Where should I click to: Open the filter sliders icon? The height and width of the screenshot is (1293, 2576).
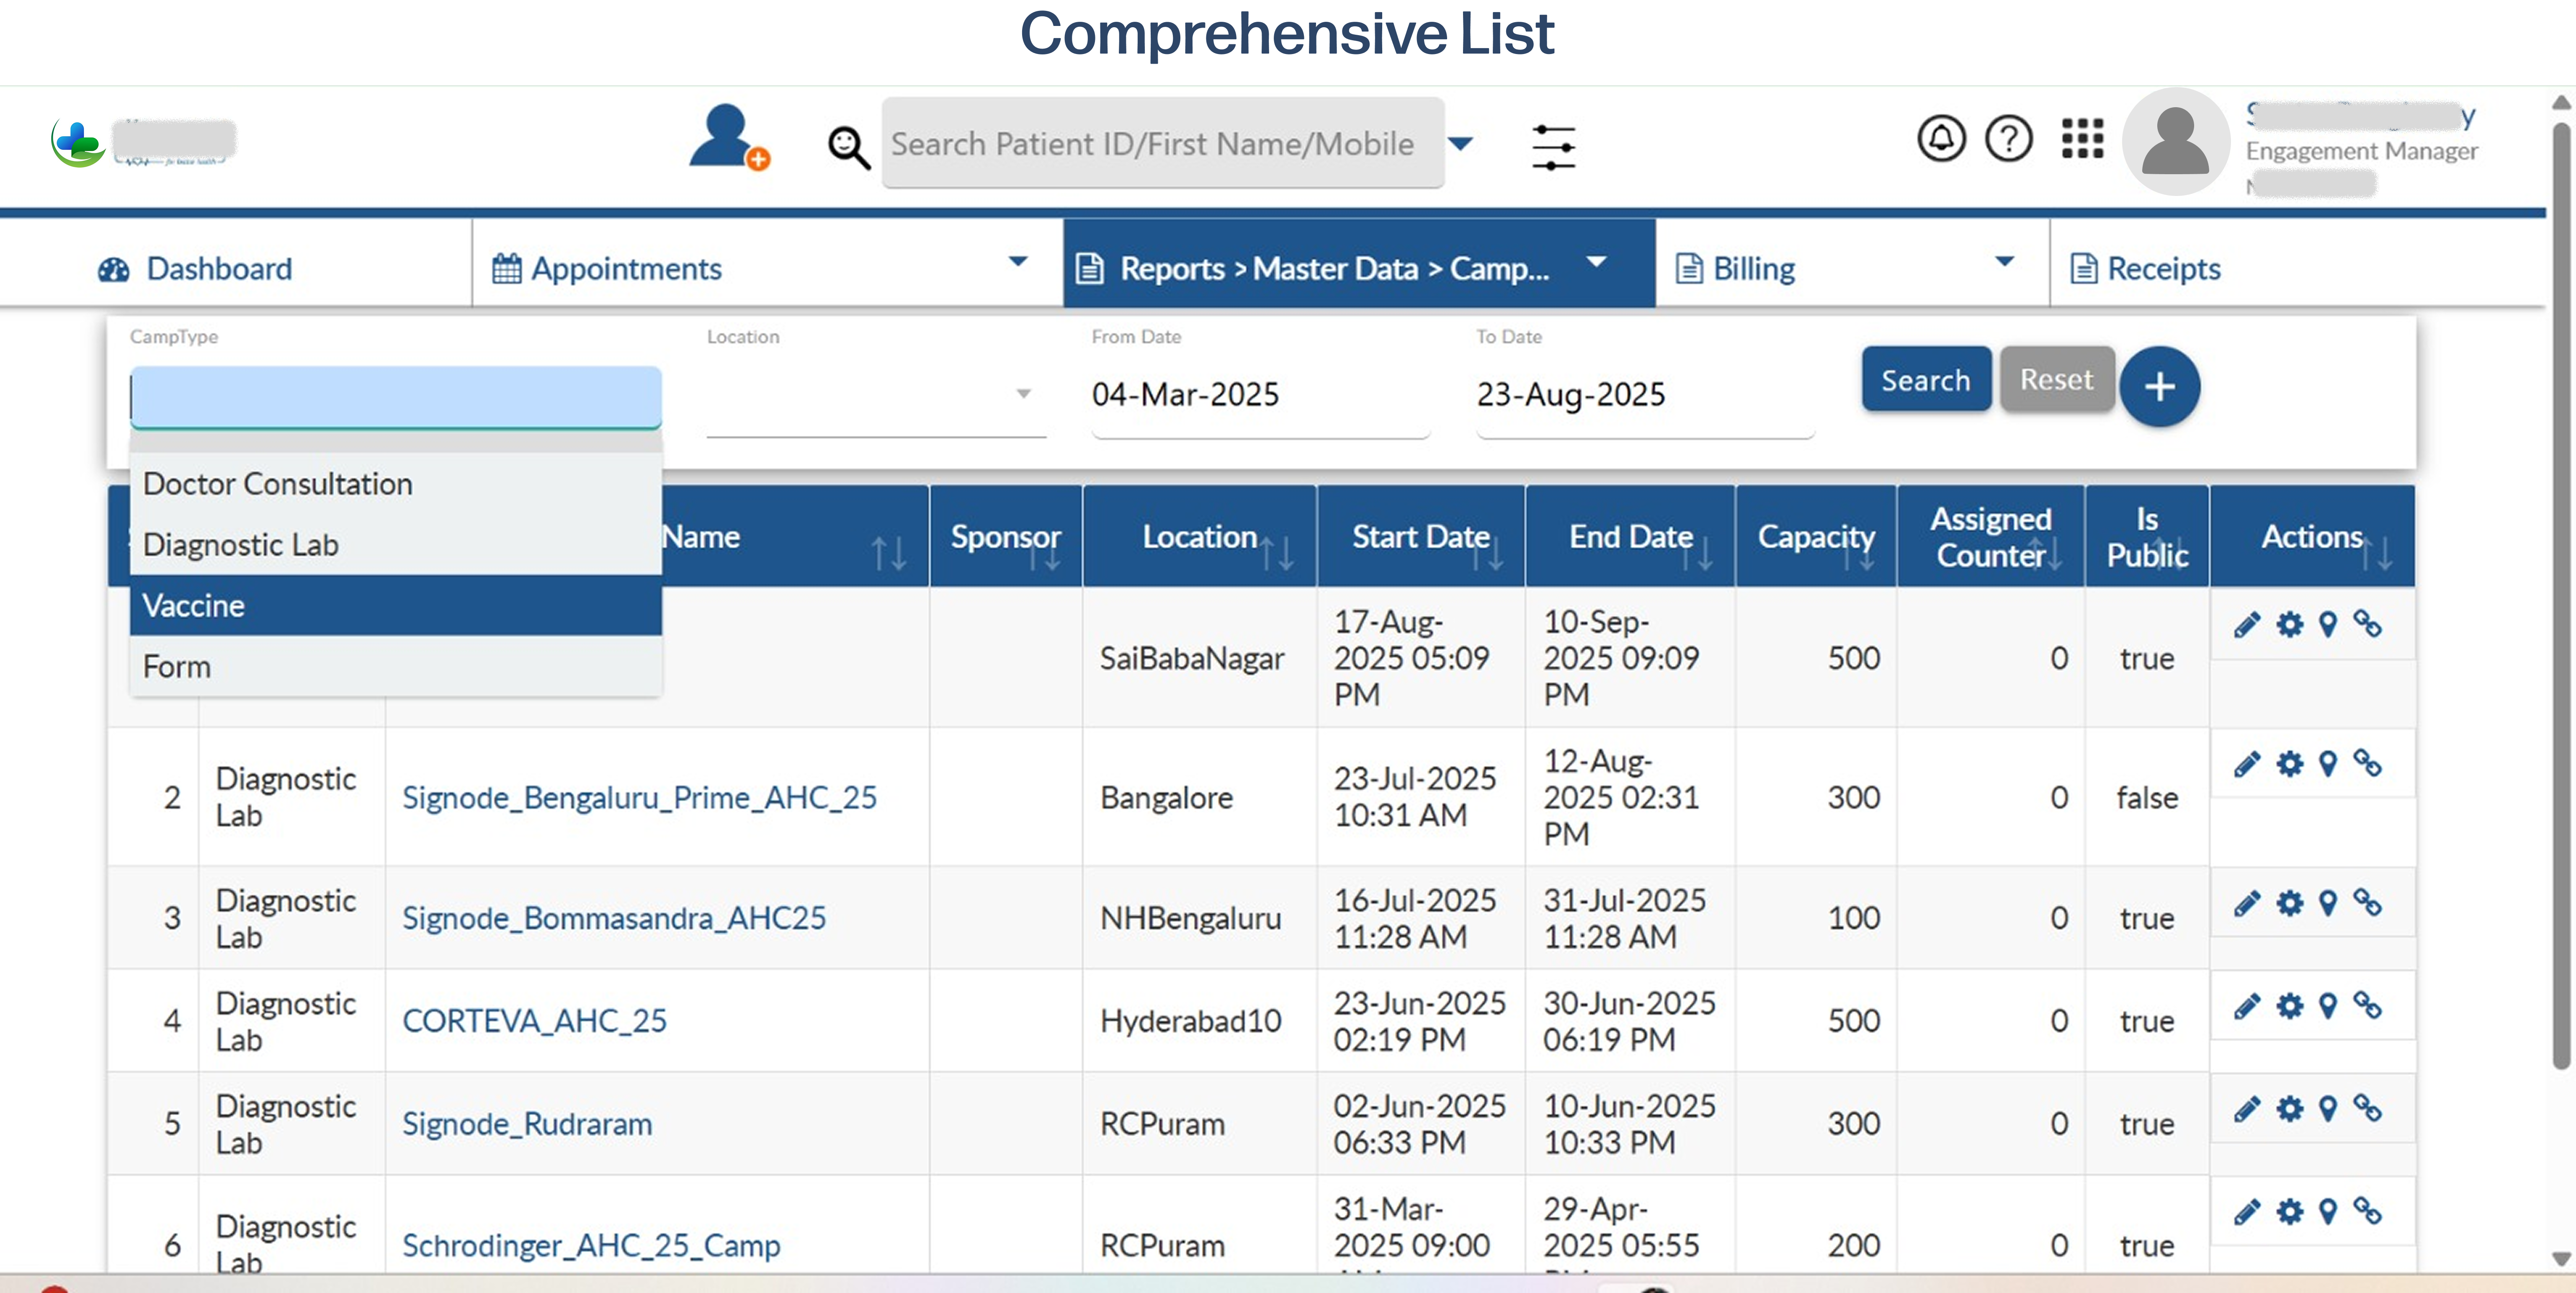pyautogui.click(x=1553, y=147)
